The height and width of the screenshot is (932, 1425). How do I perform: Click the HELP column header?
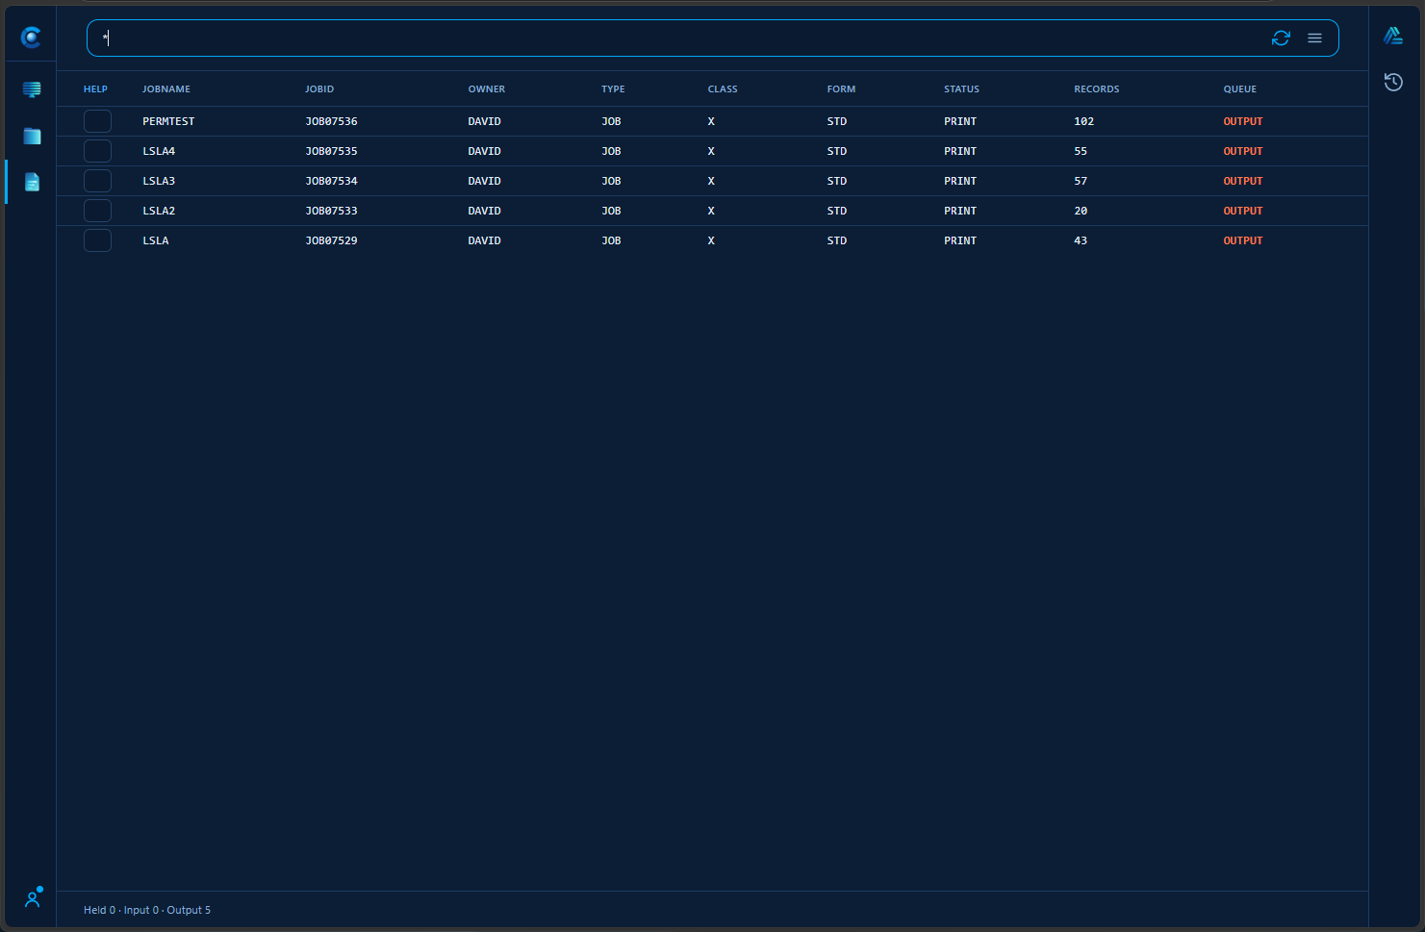[95, 89]
